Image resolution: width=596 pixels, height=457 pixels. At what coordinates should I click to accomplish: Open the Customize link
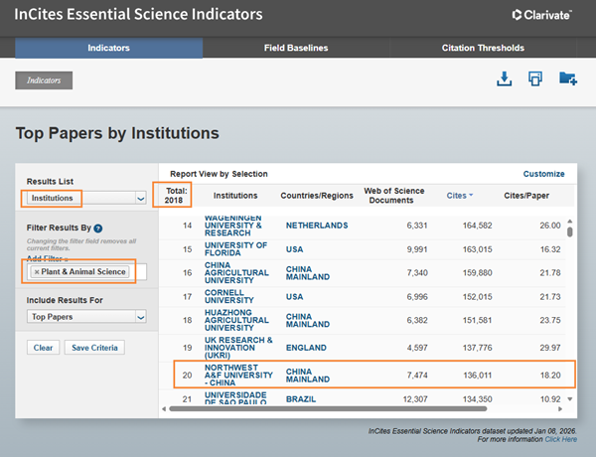[543, 174]
